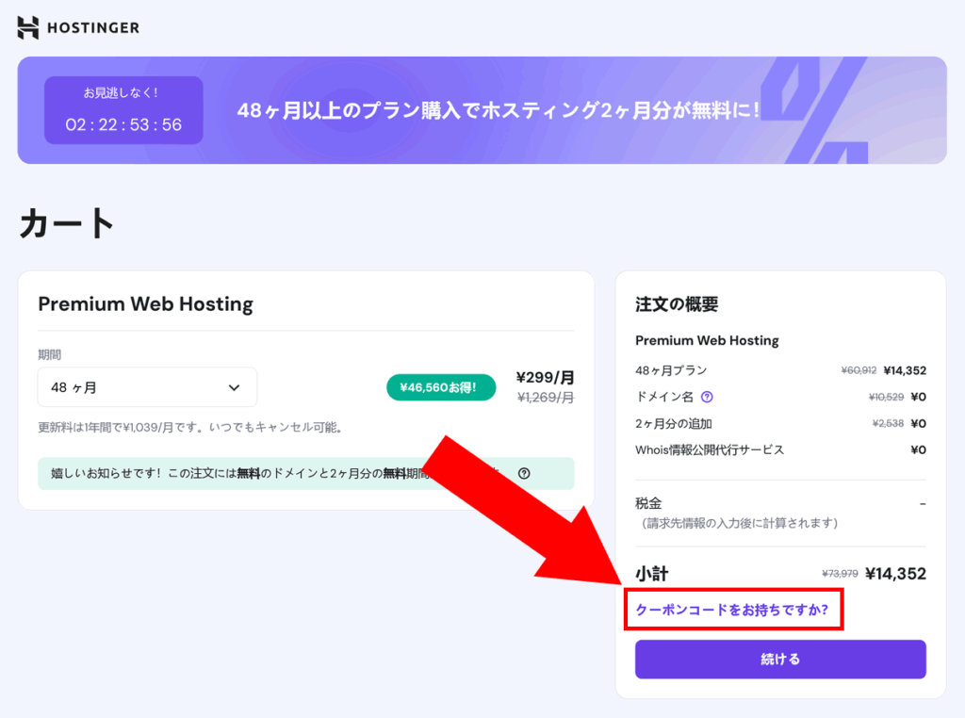965x718 pixels.
Task: Click クーポンコードをお持ちですか? link
Action: pyautogui.click(x=731, y=610)
